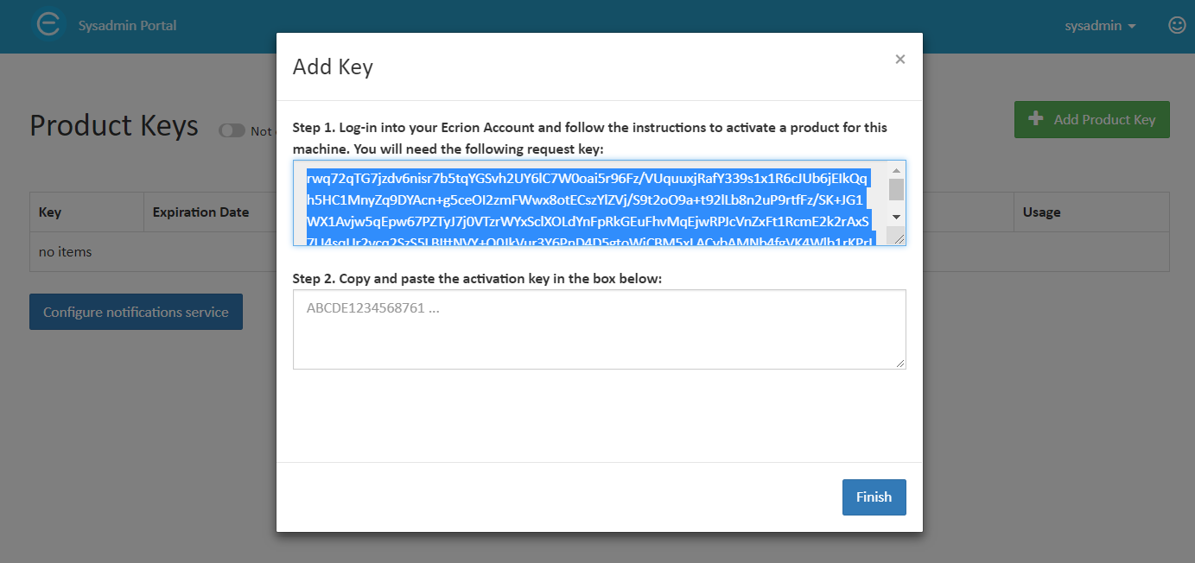Toggle the switch beside Product Keys heading
The image size is (1195, 563).
click(232, 130)
